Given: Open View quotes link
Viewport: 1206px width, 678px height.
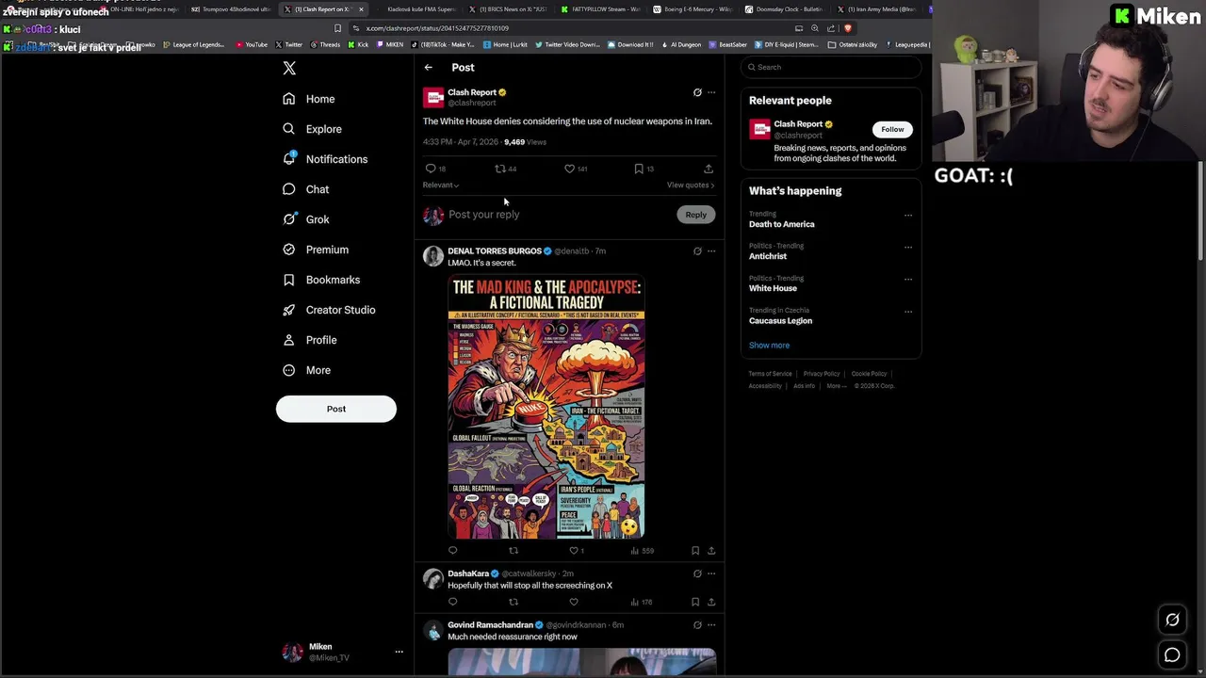Looking at the screenshot, I should click(691, 186).
